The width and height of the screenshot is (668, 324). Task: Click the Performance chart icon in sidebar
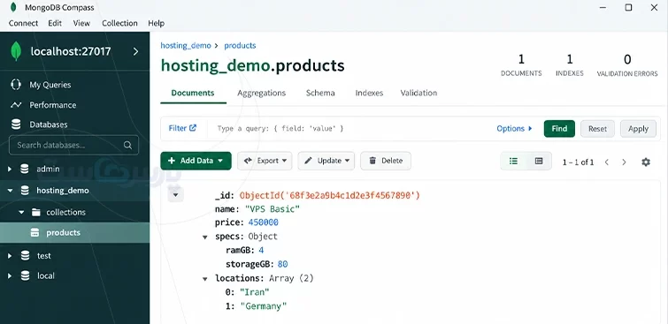click(16, 105)
